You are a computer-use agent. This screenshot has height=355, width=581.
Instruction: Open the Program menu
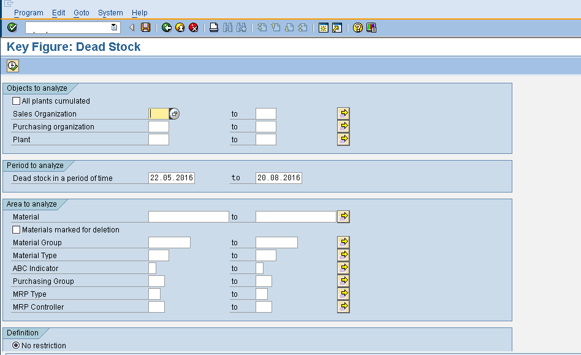coord(29,12)
